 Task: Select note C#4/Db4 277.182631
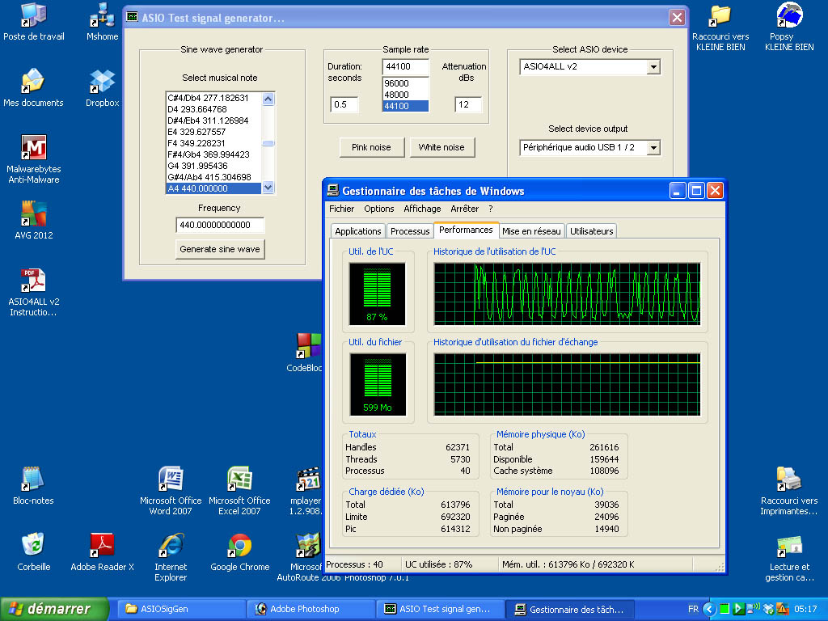coord(213,98)
